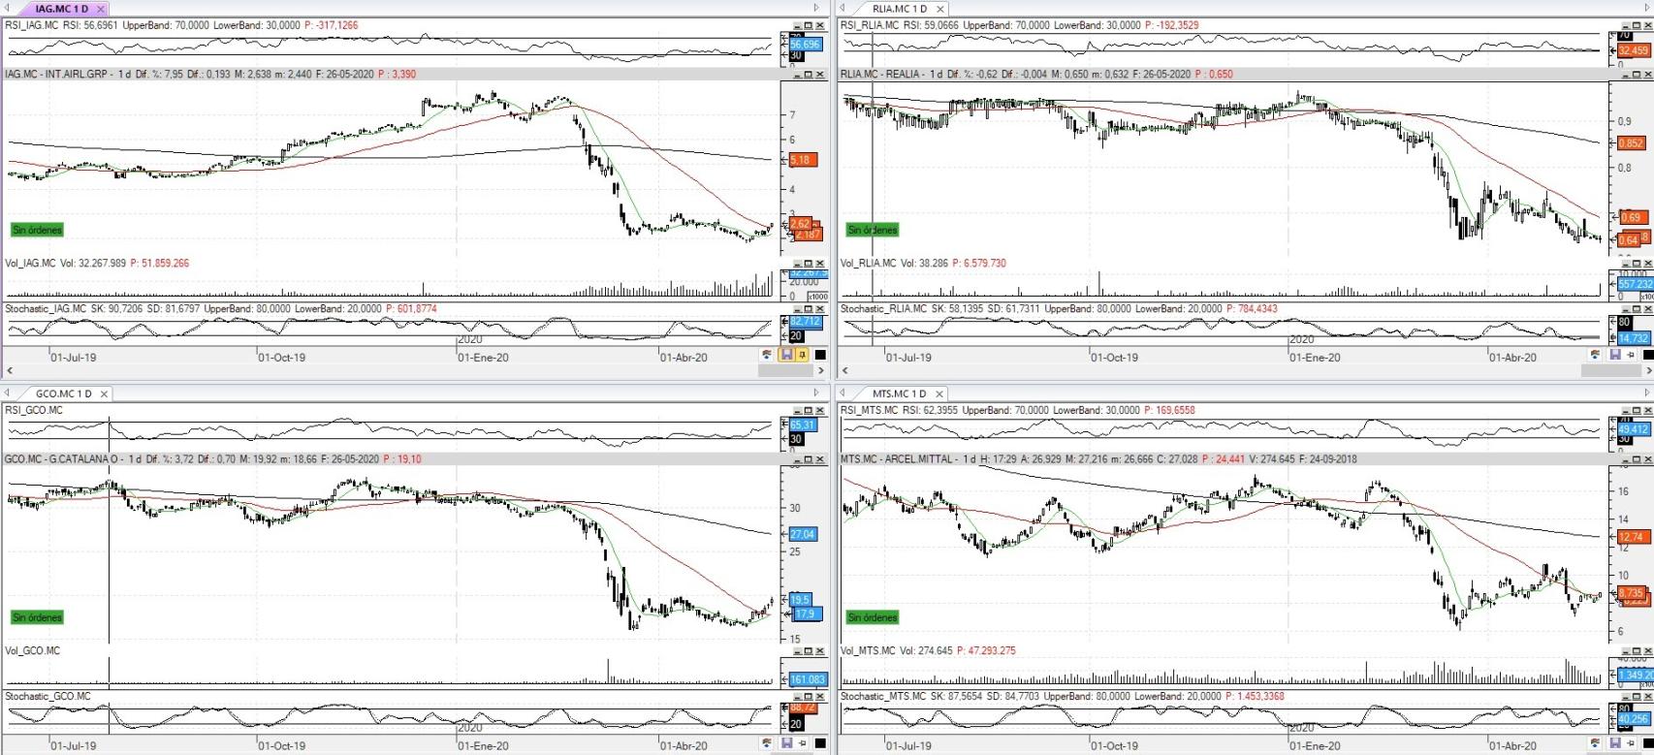Click right tab-scroll arrow in IAG.MC window
This screenshot has height=755, width=1654.
[x=816, y=8]
